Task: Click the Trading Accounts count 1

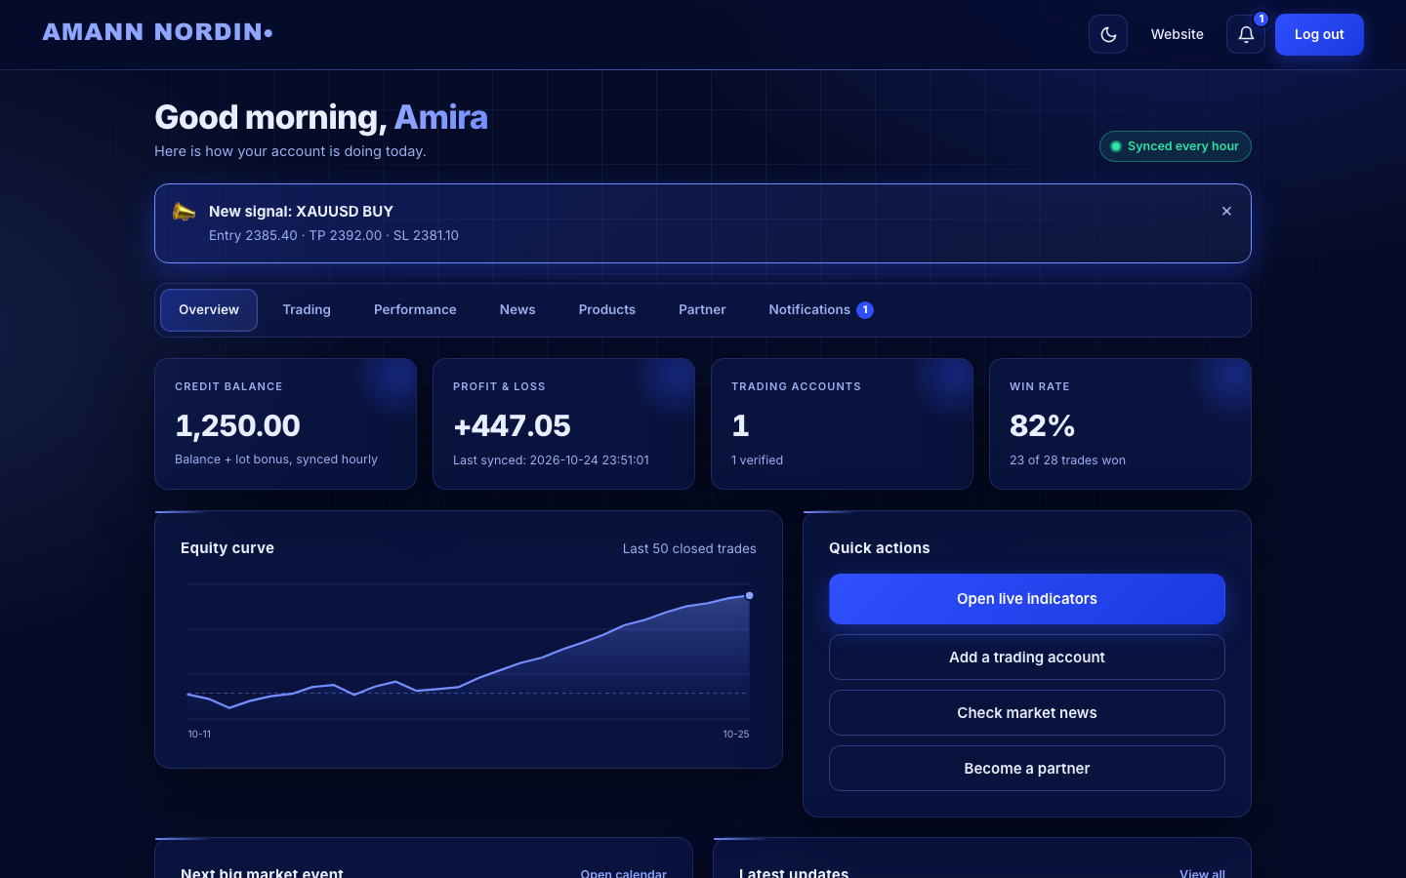Action: pos(740,425)
